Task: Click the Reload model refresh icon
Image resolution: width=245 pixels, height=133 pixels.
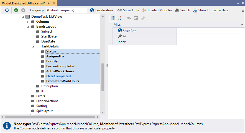Action: click(7, 10)
